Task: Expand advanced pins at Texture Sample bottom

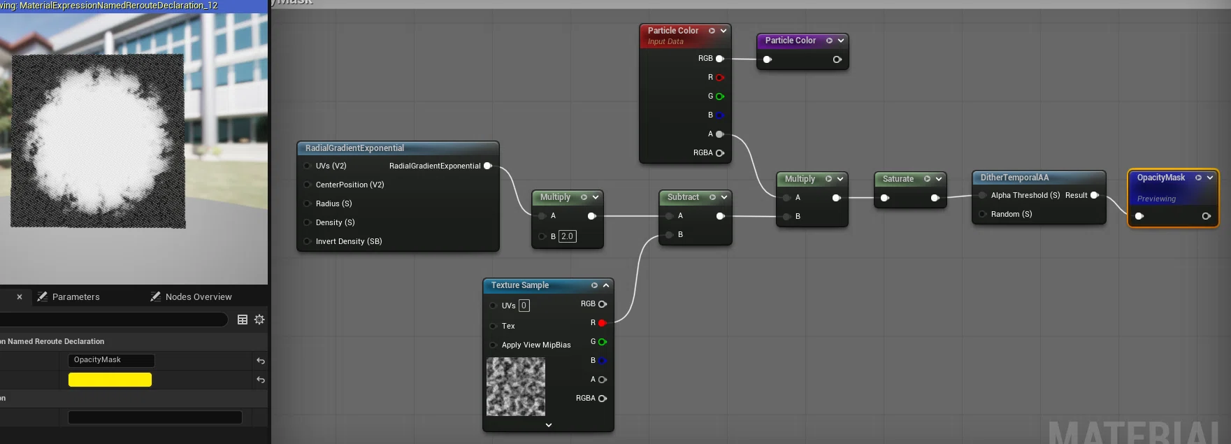Action: [549, 425]
